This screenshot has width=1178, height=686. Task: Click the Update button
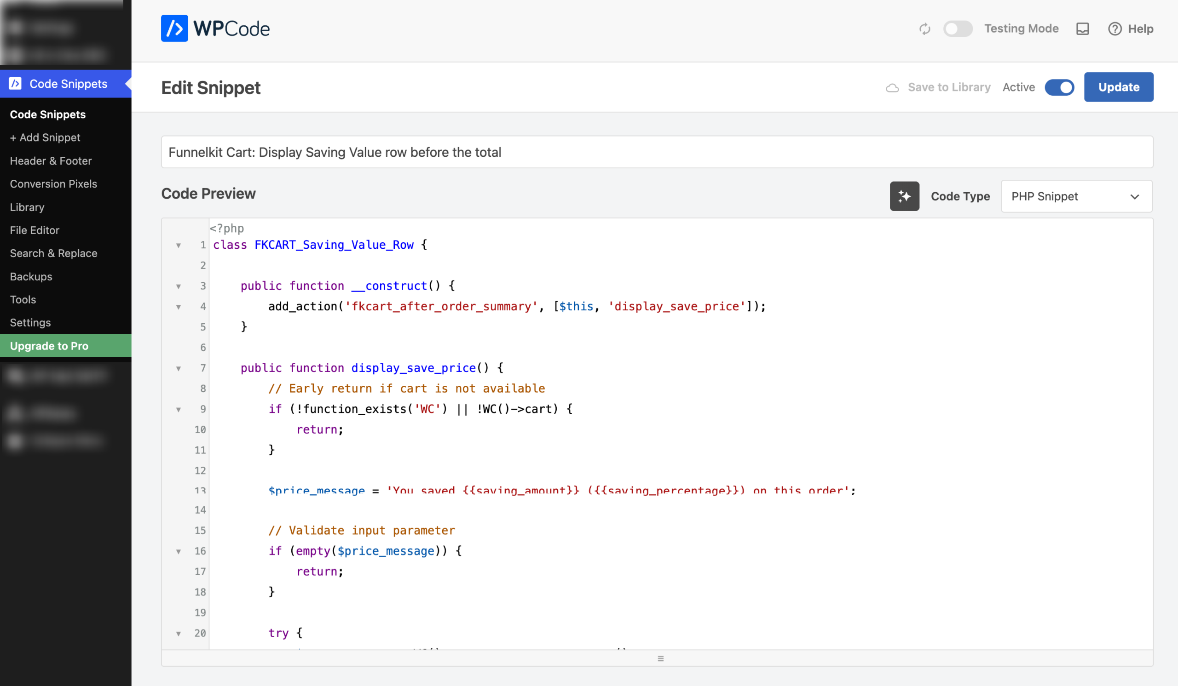tap(1118, 87)
